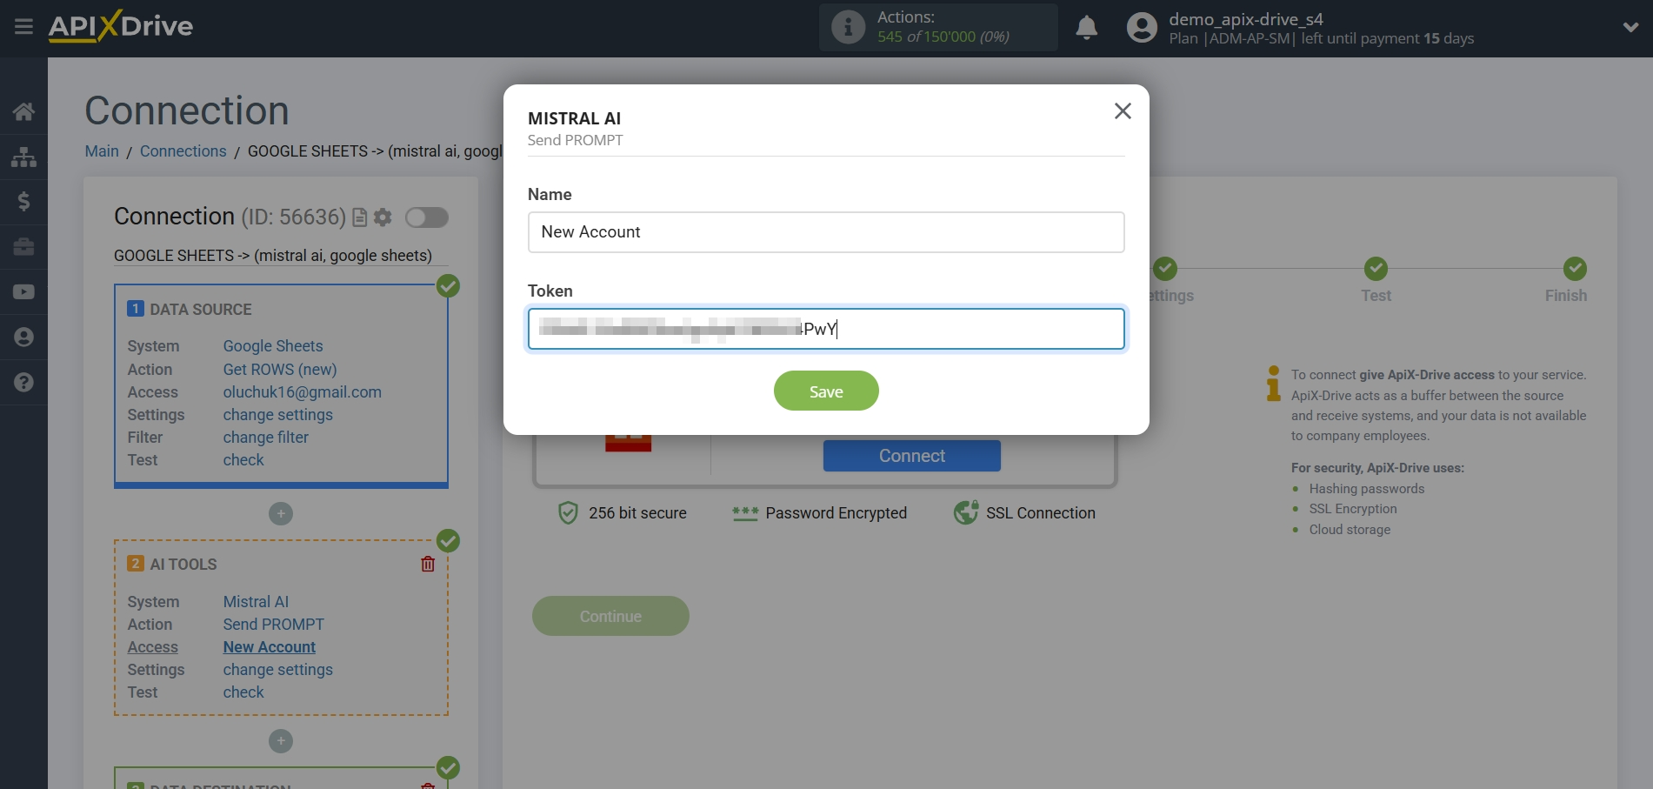Image resolution: width=1653 pixels, height=789 pixels.
Task: Open the Home icon in the sidebar
Action: [x=23, y=111]
